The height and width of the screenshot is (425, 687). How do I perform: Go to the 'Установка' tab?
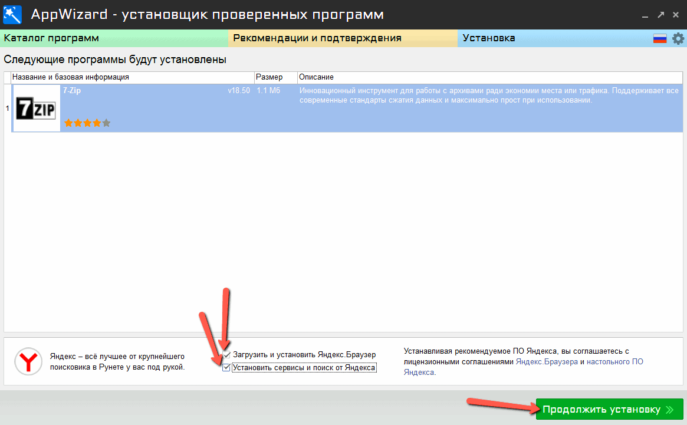(489, 38)
